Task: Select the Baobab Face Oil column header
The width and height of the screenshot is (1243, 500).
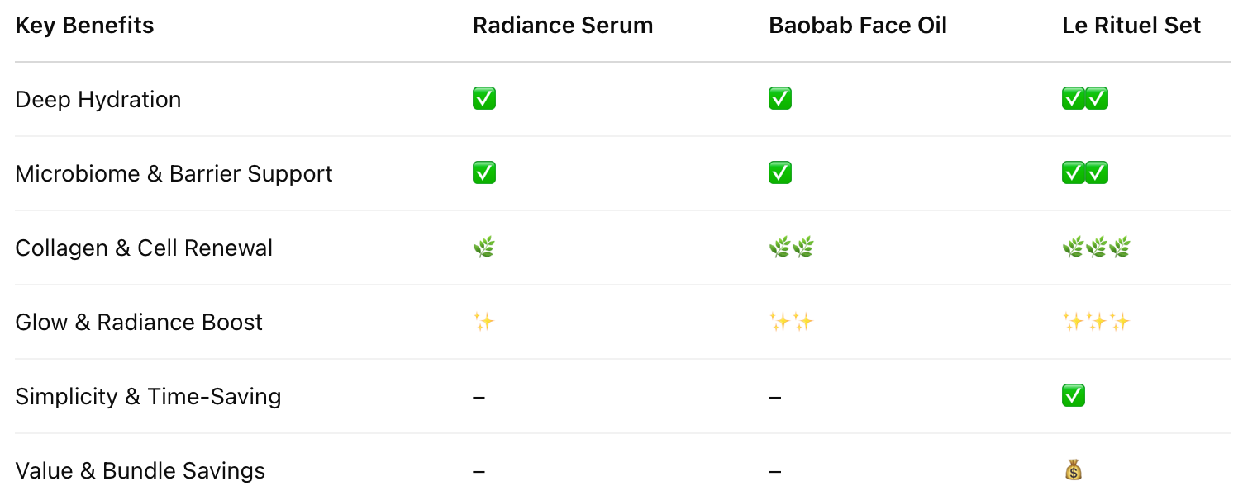Action: pos(857,26)
